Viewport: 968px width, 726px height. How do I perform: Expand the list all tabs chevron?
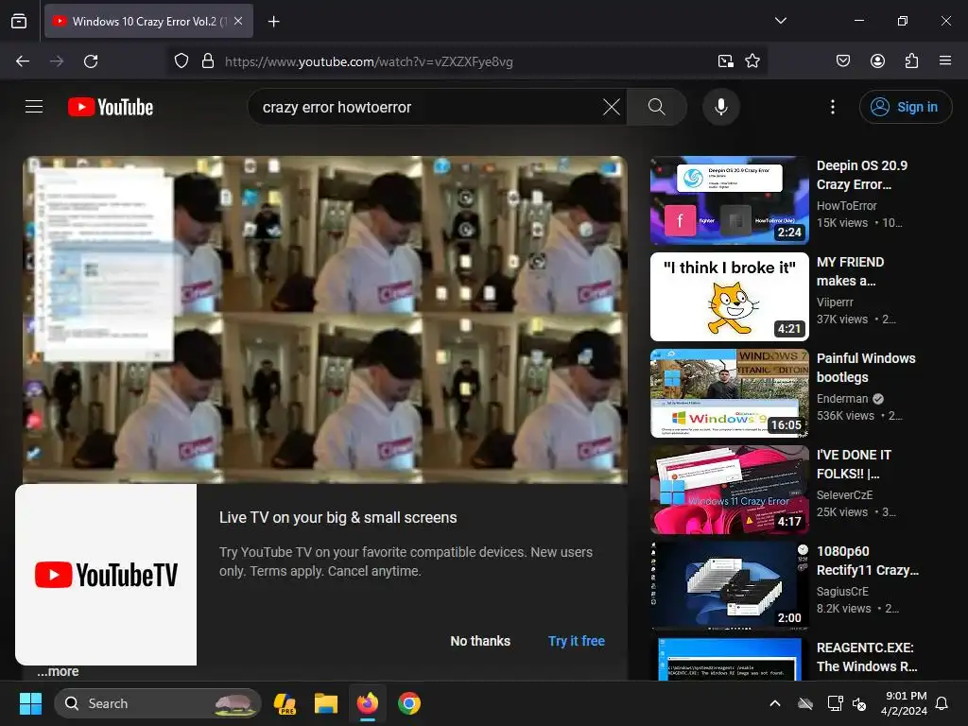[780, 21]
